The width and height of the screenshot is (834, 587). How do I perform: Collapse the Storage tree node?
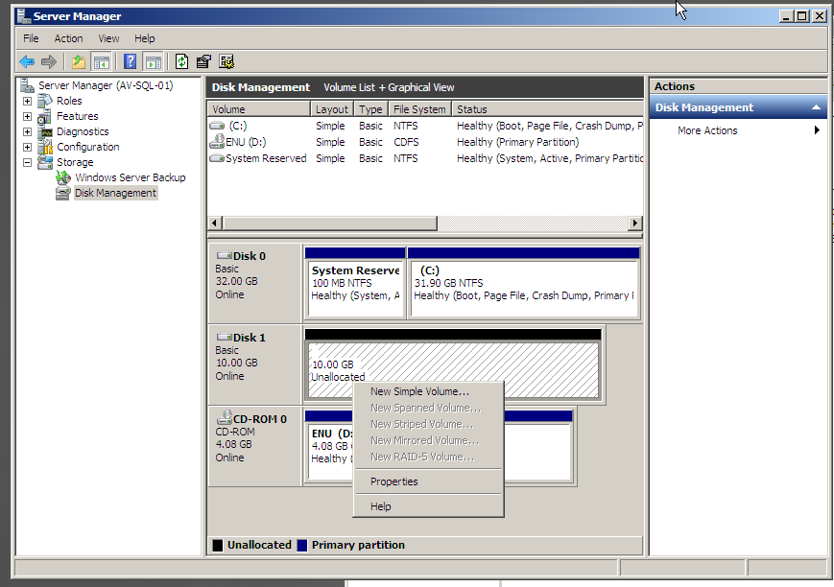click(x=27, y=163)
